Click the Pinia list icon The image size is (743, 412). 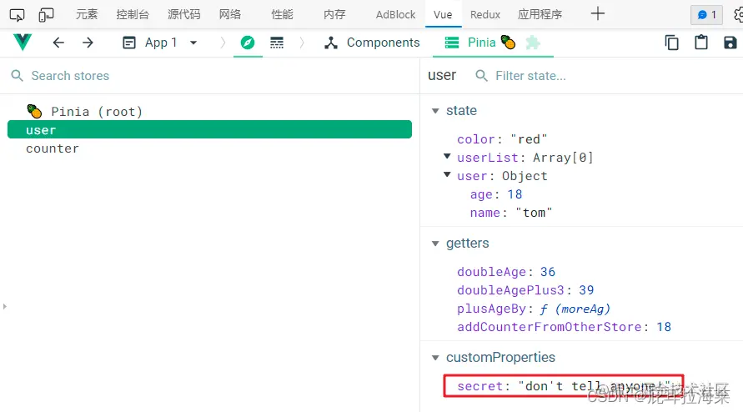452,43
